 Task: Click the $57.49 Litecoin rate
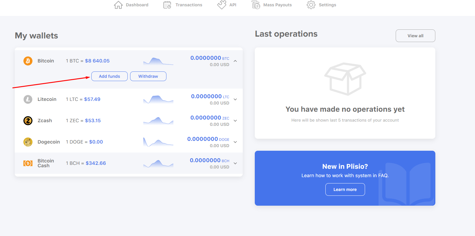pyautogui.click(x=92, y=99)
